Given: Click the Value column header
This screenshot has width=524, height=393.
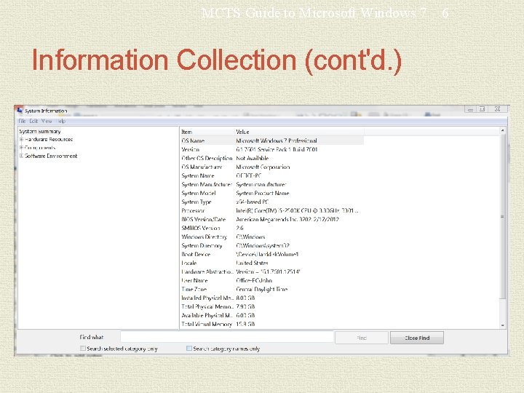Looking at the screenshot, I should 299,132.
